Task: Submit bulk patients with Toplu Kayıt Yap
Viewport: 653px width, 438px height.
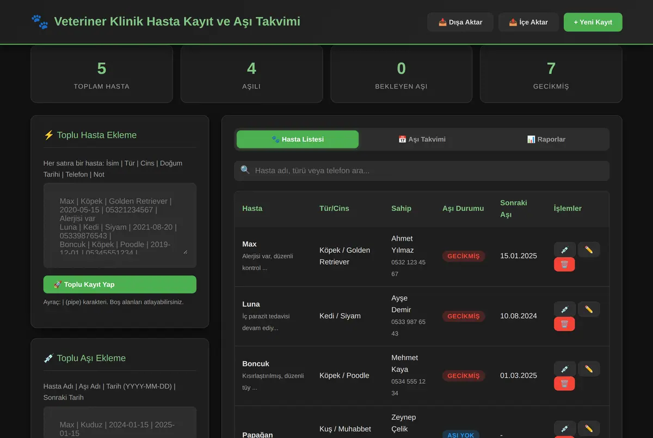Action: point(120,284)
